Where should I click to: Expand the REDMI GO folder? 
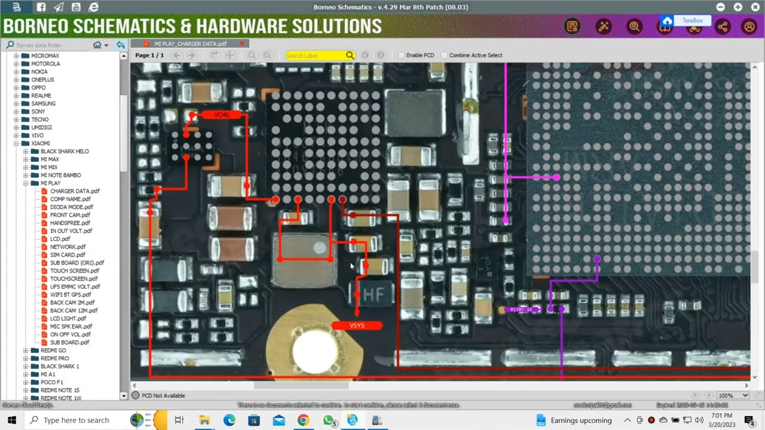(x=26, y=351)
